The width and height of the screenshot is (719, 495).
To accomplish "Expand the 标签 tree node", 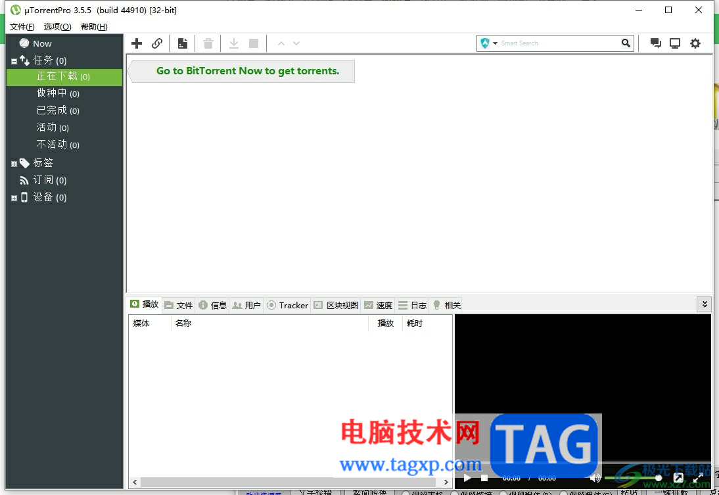I will pyautogui.click(x=14, y=164).
